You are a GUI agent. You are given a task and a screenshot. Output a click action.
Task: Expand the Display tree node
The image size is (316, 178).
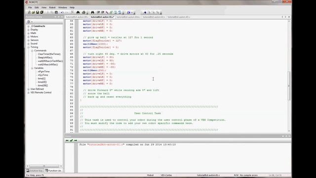[x=29, y=30]
